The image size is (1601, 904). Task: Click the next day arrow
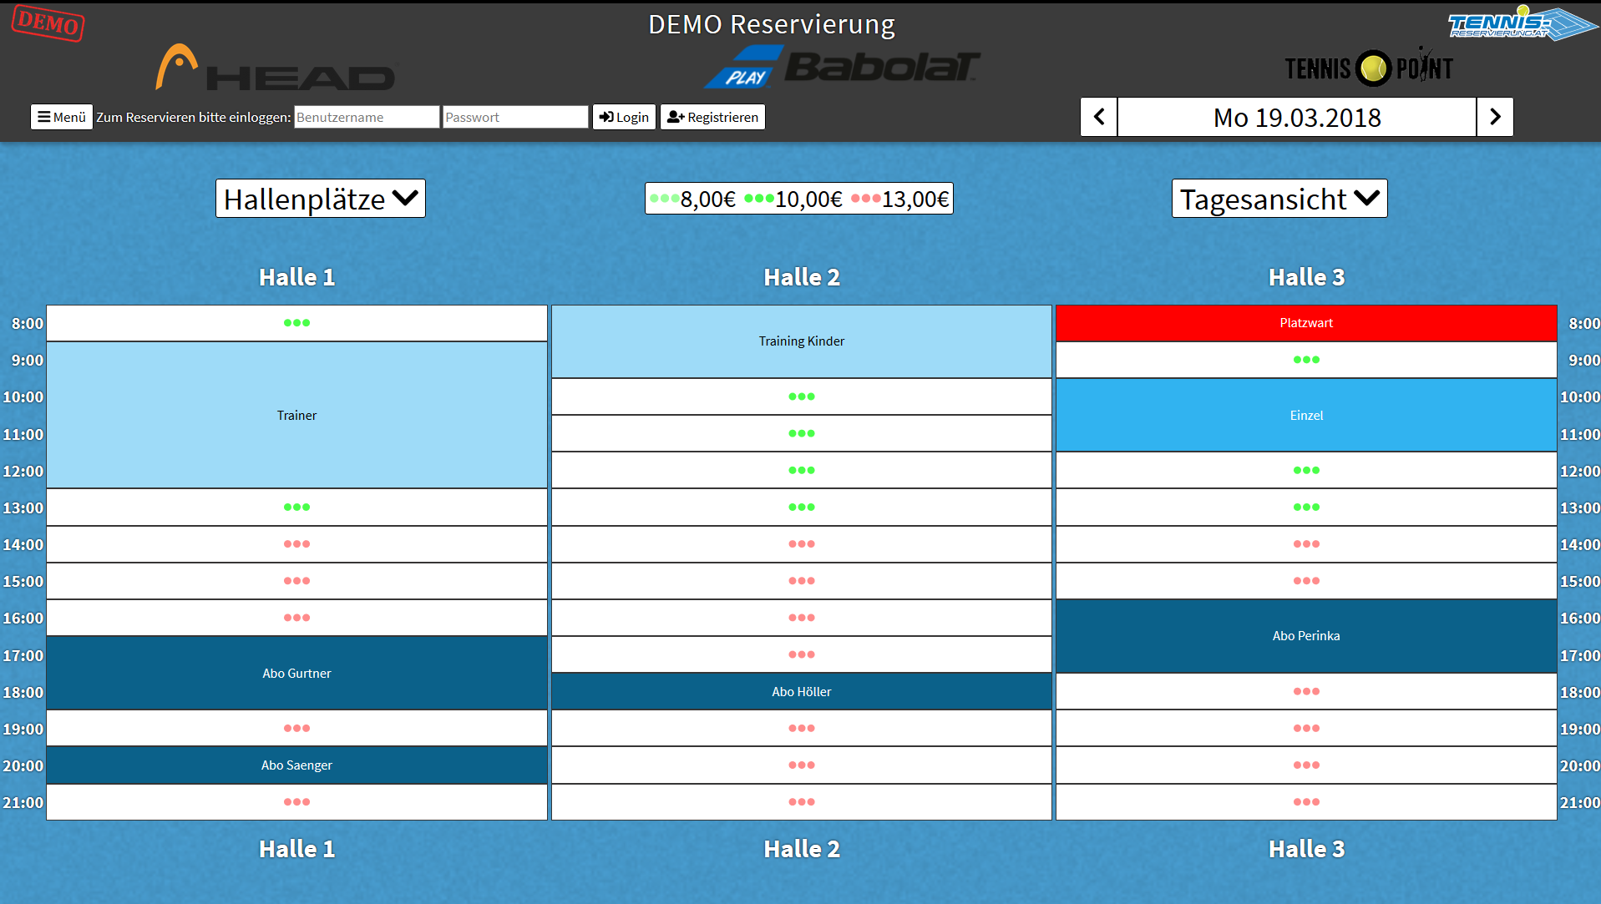pyautogui.click(x=1495, y=118)
